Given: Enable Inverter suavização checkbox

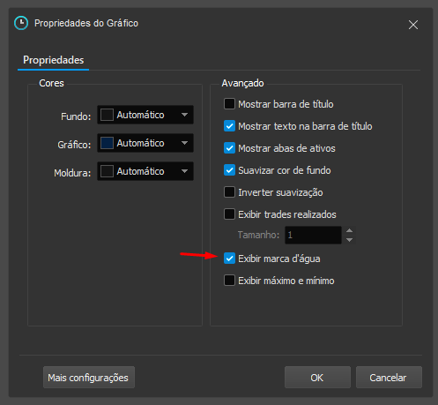Looking at the screenshot, I should tap(229, 192).
